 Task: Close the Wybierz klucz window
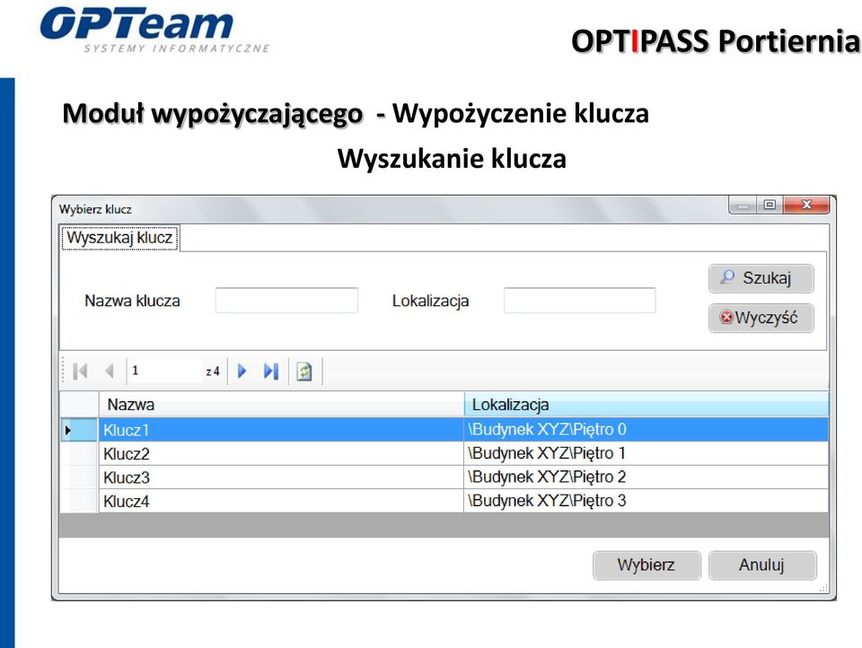tap(806, 205)
